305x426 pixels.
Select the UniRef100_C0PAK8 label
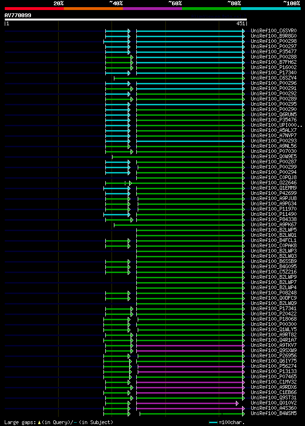click(274, 245)
